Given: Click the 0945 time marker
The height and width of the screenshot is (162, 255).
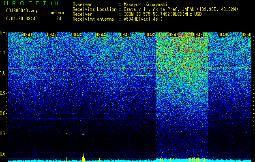Looking at the screenshot, I should pos(125,35).
